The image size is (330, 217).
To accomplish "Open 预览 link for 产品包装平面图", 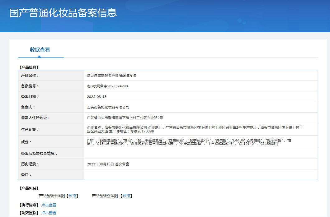I will (x=73, y=196).
